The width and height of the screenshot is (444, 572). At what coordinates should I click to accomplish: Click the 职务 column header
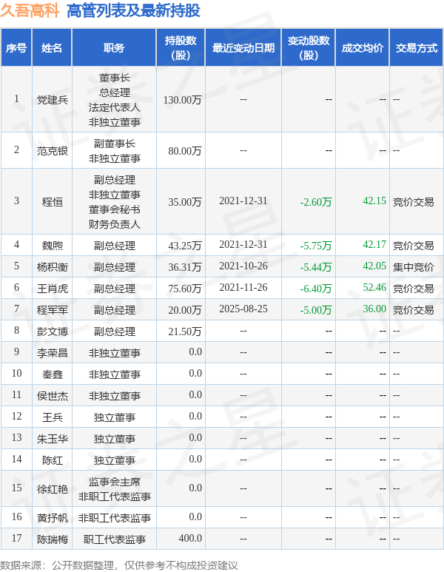114,48
